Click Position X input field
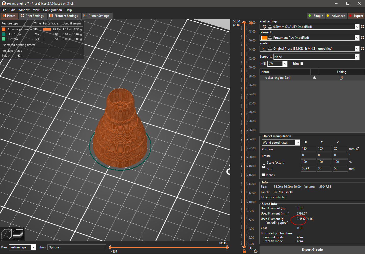365x254 pixels. click(308, 149)
